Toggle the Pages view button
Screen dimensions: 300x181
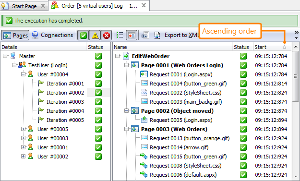point(15,35)
